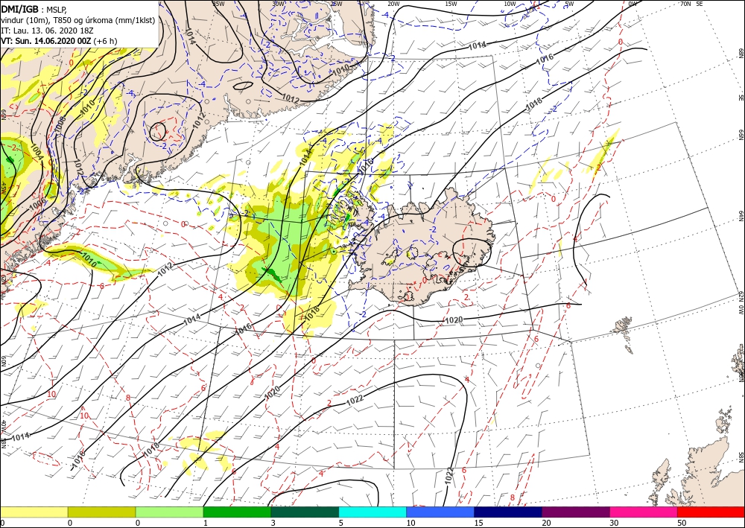Click the olive-yellow legend swatch
The width and height of the screenshot is (745, 528).
coord(101,512)
